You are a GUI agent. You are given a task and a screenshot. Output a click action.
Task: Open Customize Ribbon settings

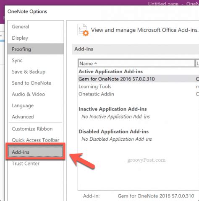pos(36,129)
